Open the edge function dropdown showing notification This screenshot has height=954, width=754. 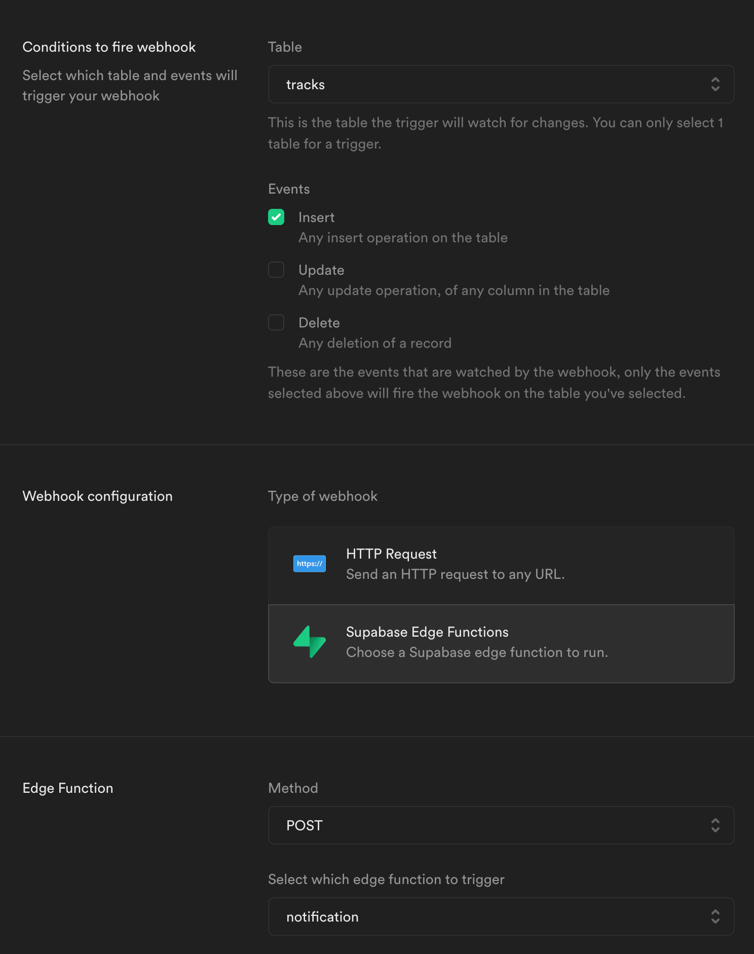501,916
